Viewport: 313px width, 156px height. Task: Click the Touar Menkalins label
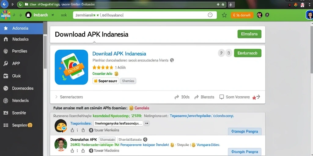pyautogui.click(x=106, y=130)
